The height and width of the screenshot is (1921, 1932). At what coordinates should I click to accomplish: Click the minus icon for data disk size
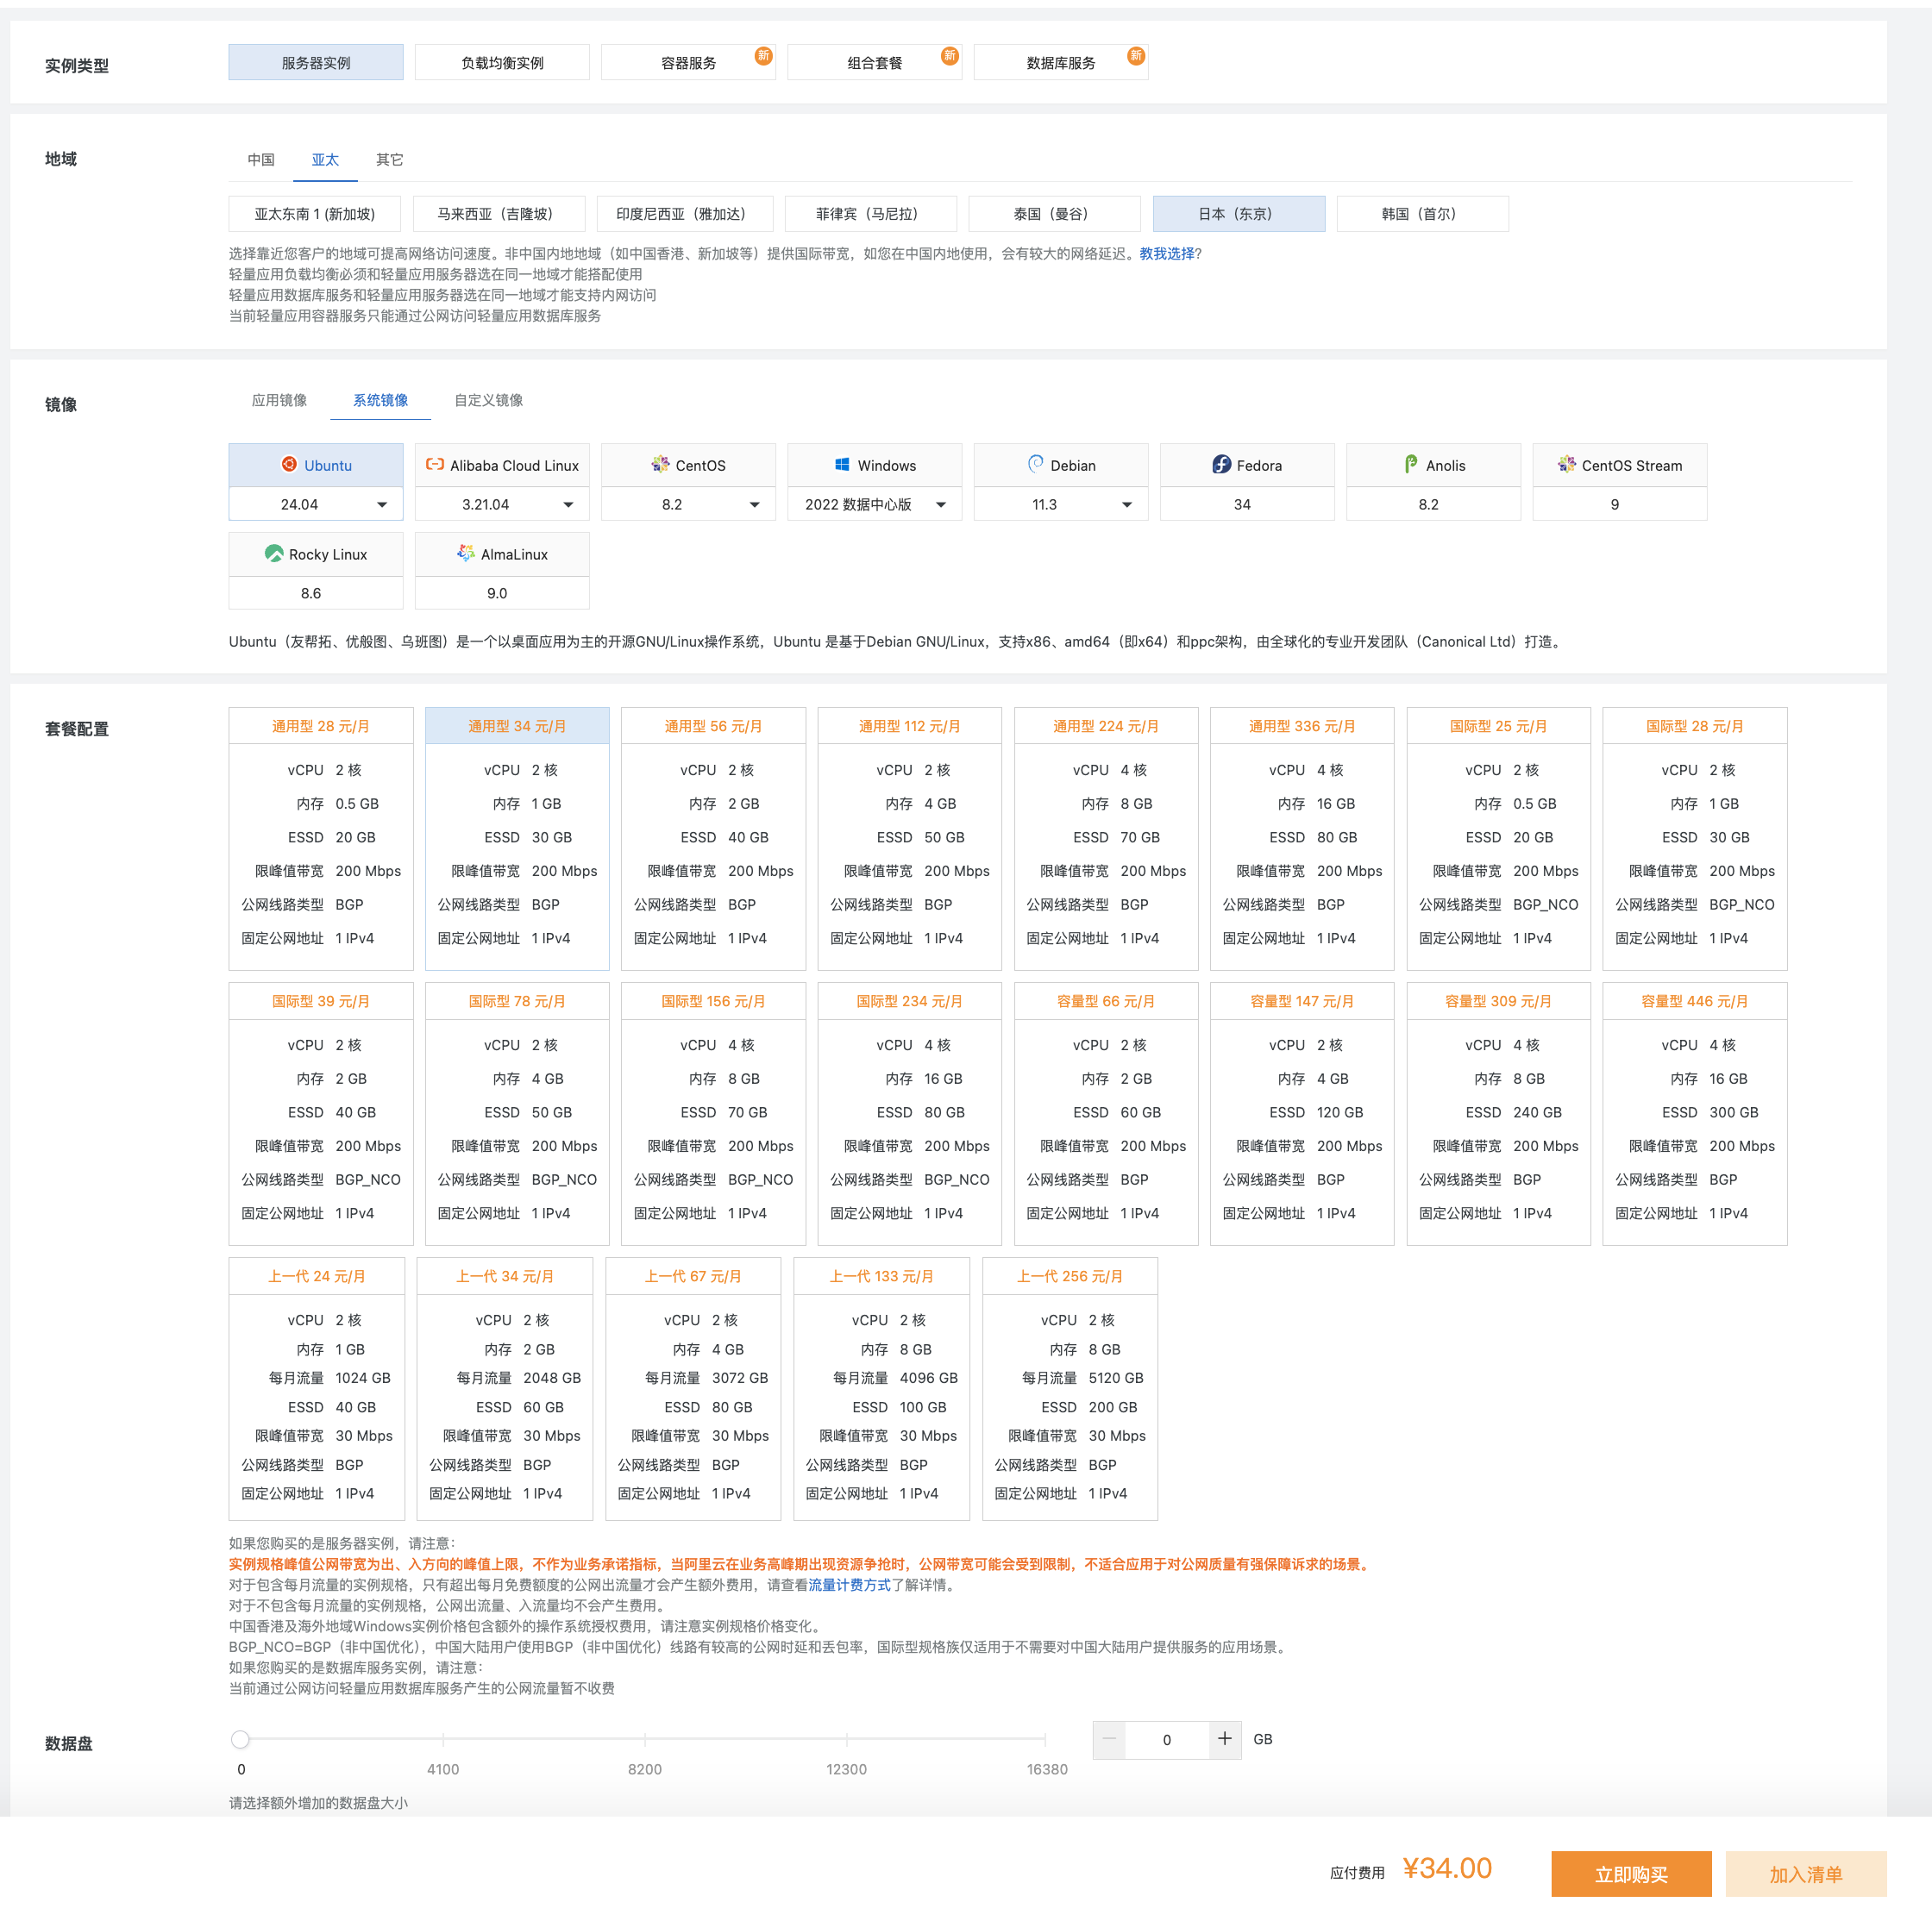tap(1109, 1739)
